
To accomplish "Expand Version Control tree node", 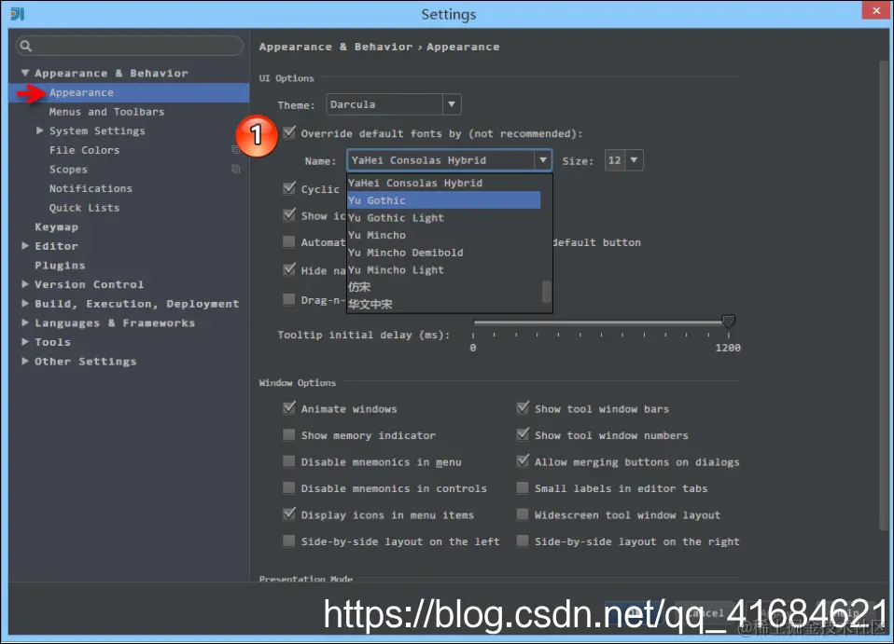I will (x=25, y=283).
